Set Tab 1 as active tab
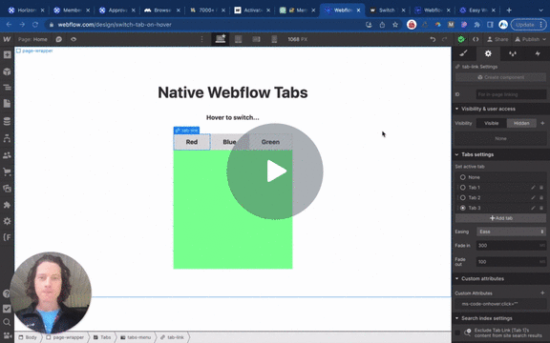Image resolution: width=550 pixels, height=343 pixels. [x=463, y=188]
